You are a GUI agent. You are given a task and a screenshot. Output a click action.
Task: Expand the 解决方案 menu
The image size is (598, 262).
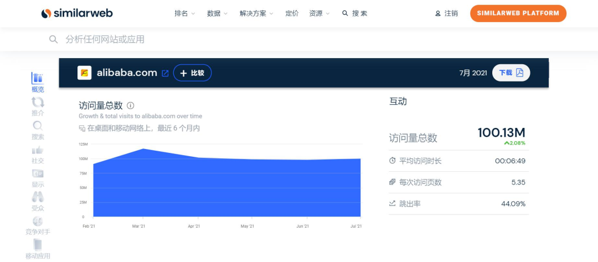(256, 13)
